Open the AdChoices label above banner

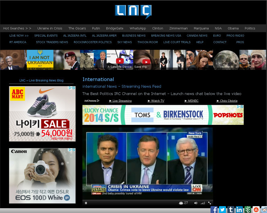click(91, 101)
